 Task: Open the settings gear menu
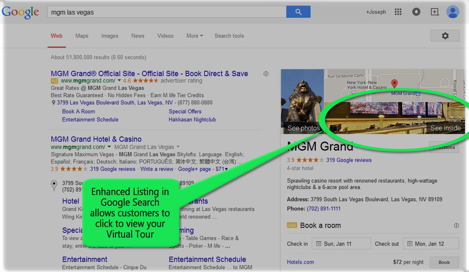pos(445,36)
